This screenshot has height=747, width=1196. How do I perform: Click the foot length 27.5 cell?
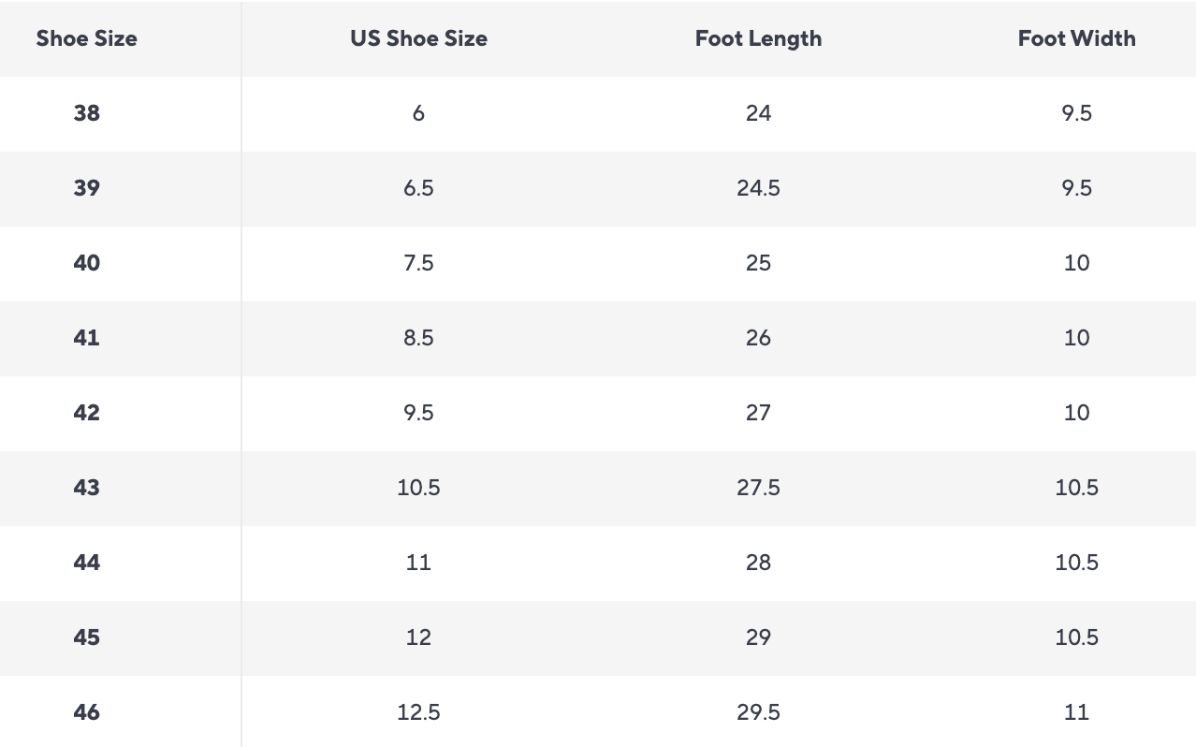pyautogui.click(x=758, y=488)
